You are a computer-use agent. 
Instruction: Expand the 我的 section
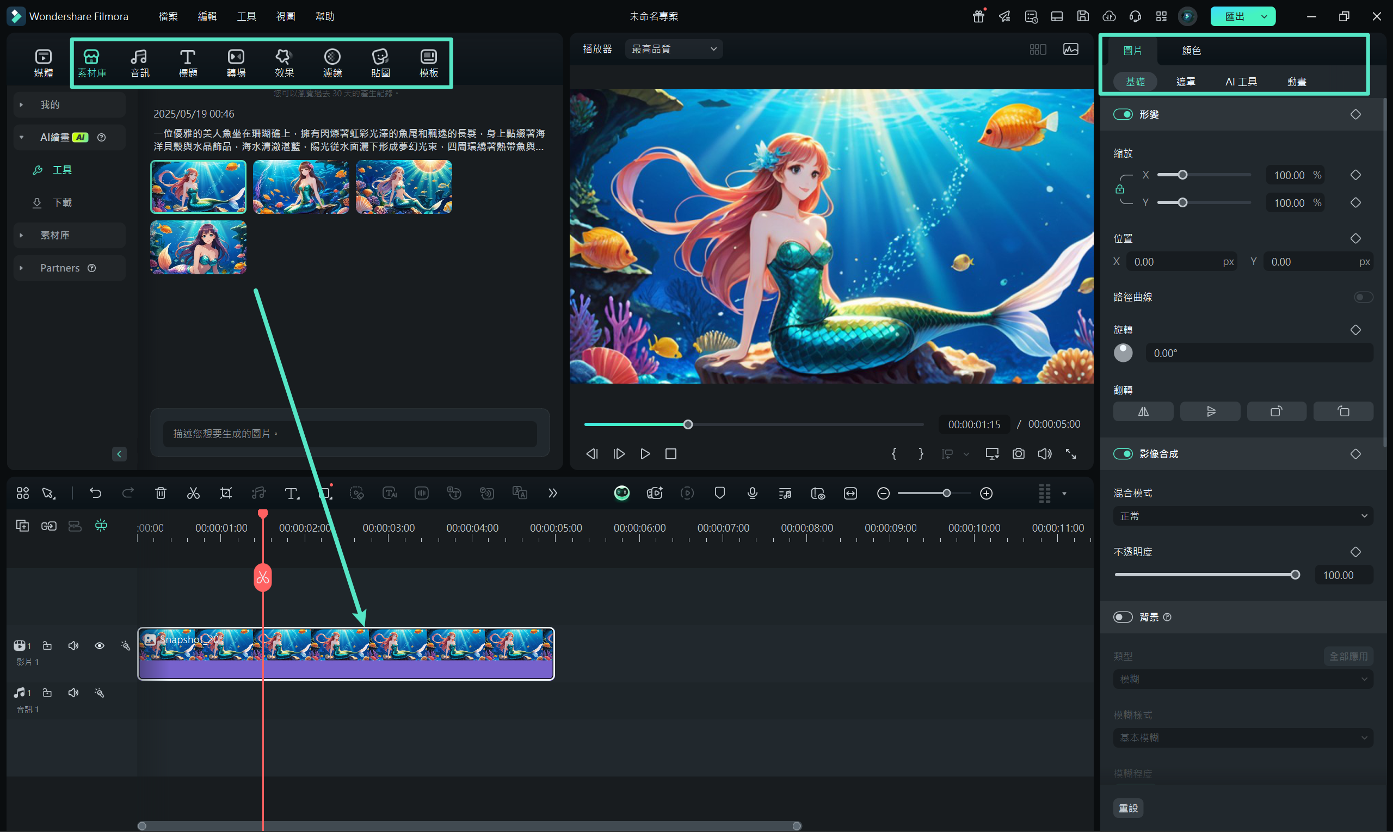click(21, 104)
